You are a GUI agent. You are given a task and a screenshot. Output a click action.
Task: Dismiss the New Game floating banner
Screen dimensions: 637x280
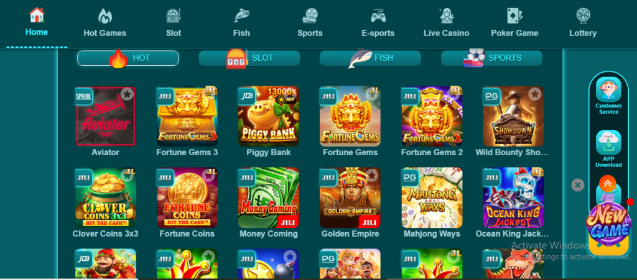point(577,185)
